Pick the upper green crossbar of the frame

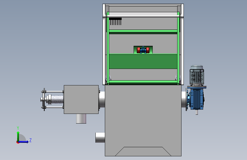(x=143, y=31)
